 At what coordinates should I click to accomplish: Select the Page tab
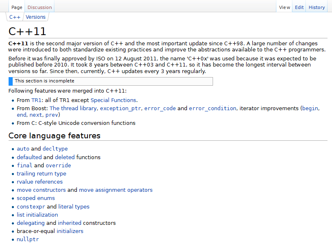pyautogui.click(x=17, y=7)
